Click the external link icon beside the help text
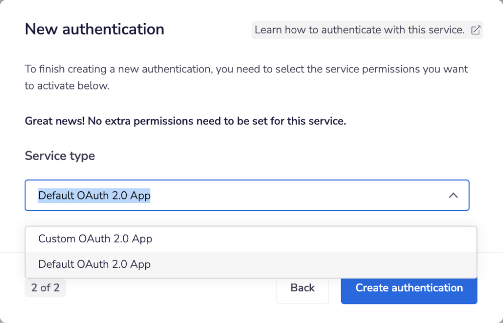Screen dimensions: 503x323 [x=475, y=30]
